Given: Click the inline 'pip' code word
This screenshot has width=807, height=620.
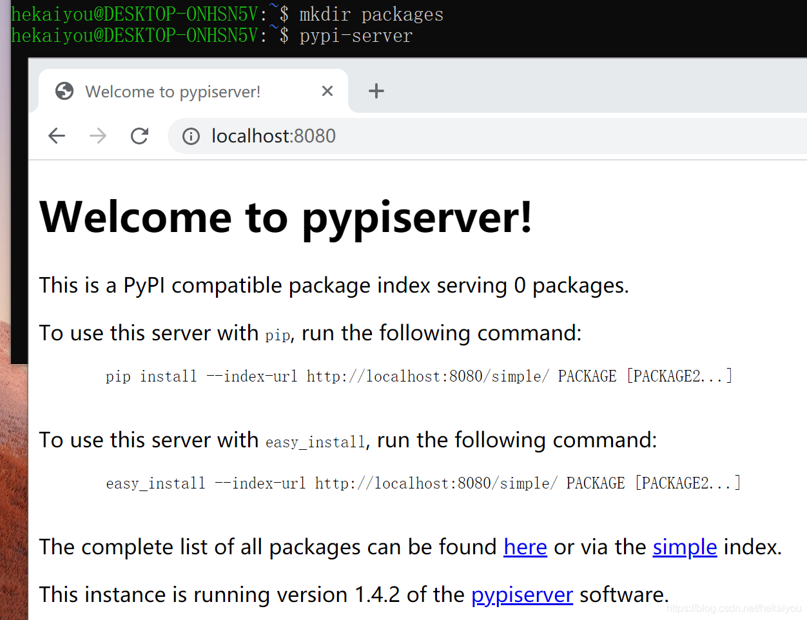Looking at the screenshot, I should click(278, 335).
